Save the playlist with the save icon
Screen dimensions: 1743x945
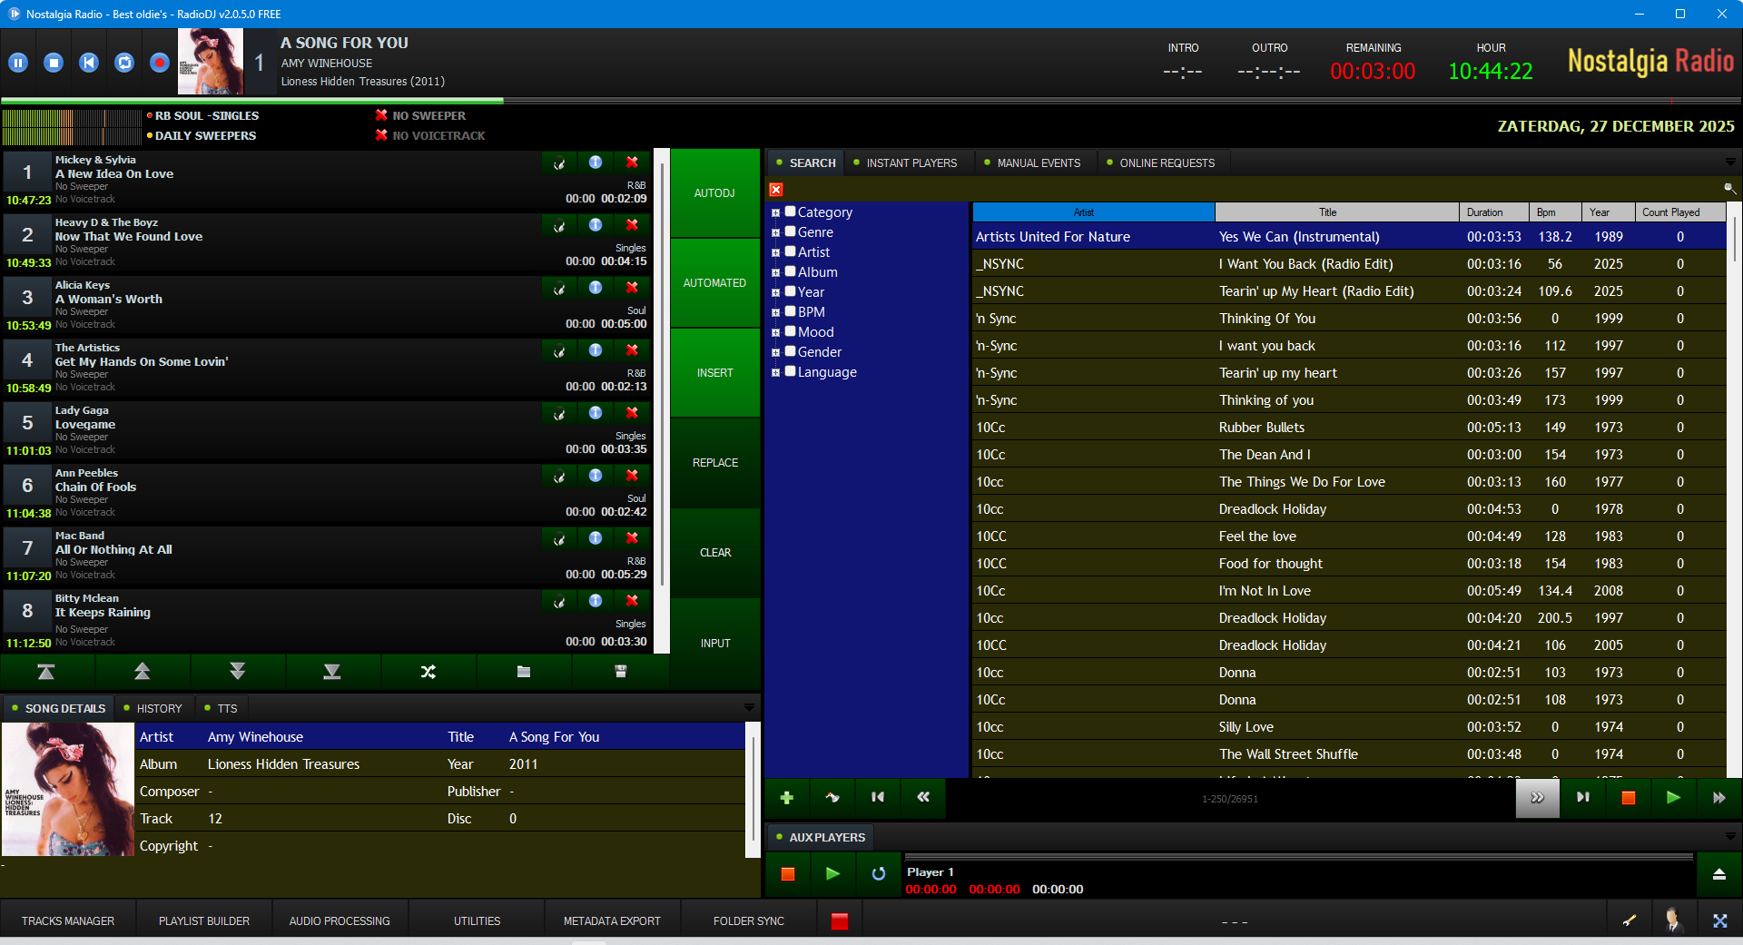pos(619,672)
